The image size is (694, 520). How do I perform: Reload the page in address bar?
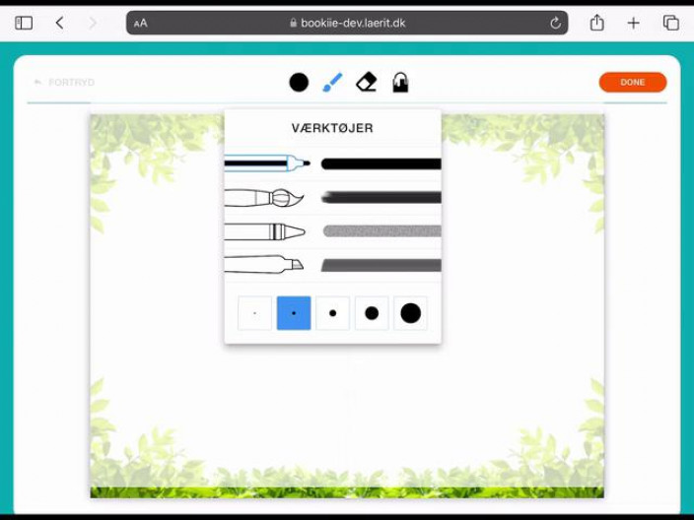[555, 23]
